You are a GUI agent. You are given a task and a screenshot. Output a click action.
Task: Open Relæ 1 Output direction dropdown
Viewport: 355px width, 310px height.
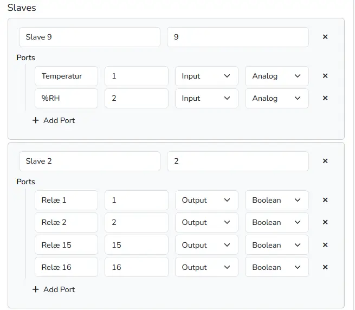206,200
